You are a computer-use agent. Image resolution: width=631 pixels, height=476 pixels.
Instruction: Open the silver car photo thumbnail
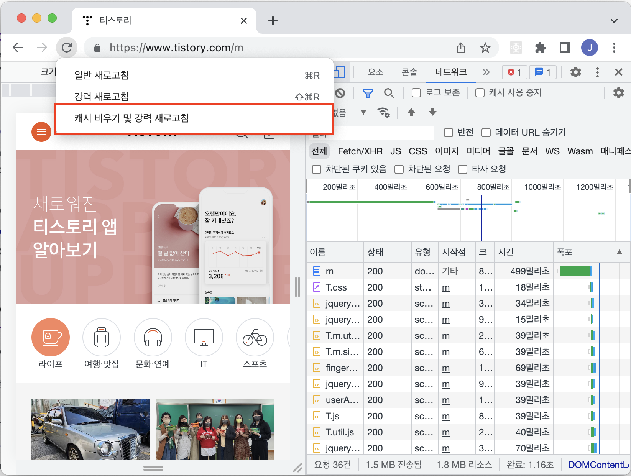[x=91, y=429]
